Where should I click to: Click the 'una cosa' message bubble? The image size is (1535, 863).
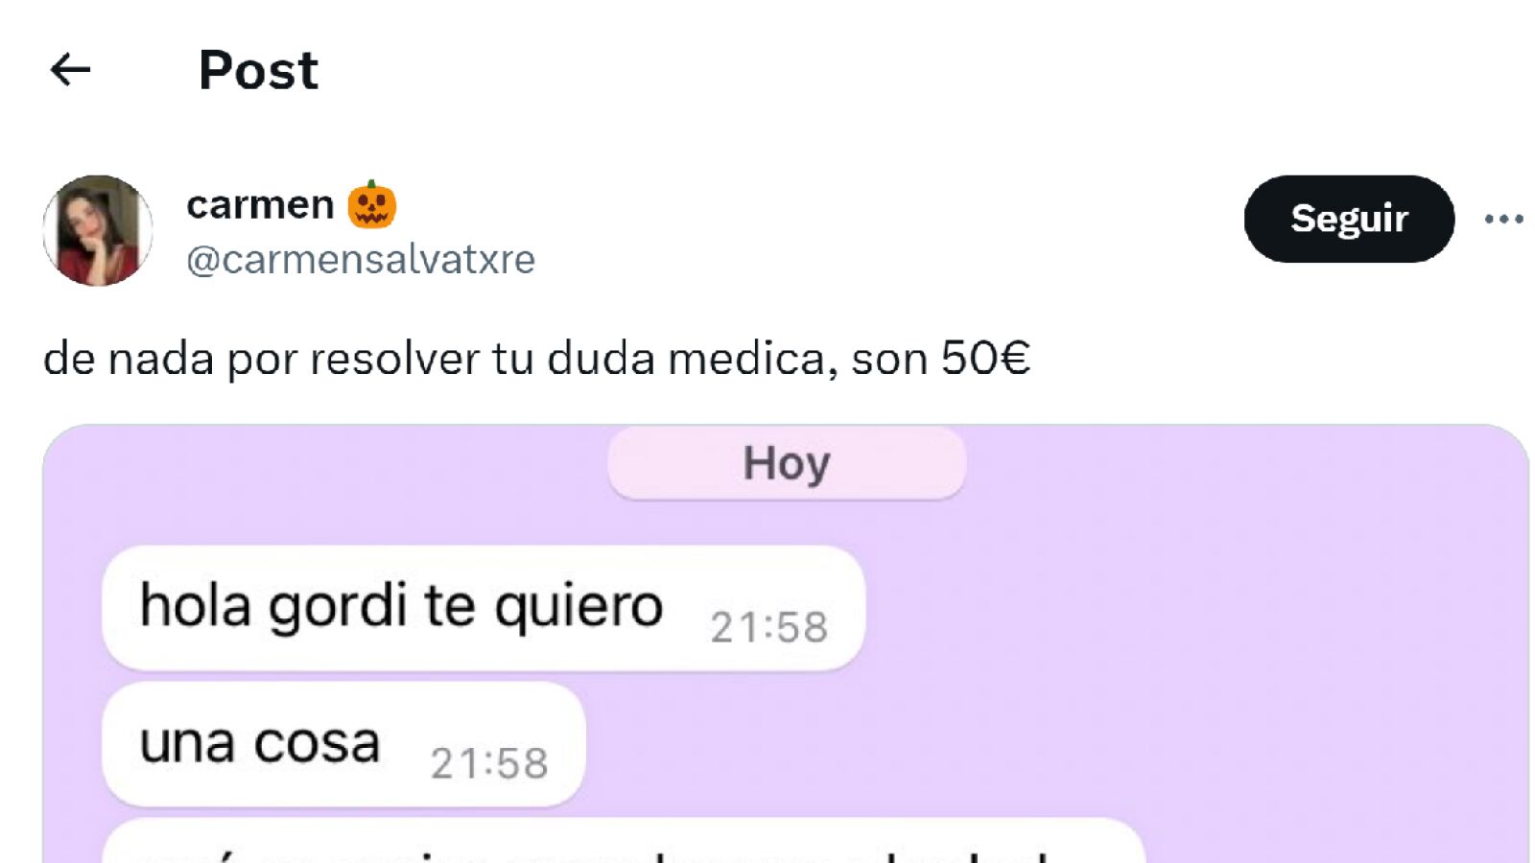tap(343, 744)
